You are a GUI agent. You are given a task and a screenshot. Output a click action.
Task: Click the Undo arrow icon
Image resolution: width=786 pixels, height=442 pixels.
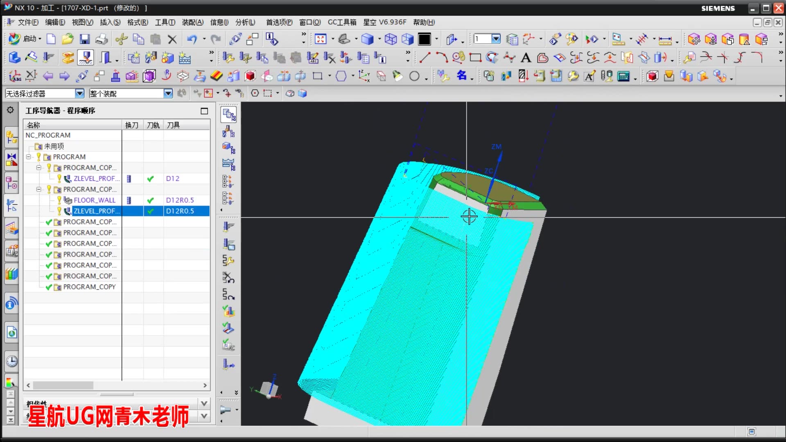tap(192, 39)
